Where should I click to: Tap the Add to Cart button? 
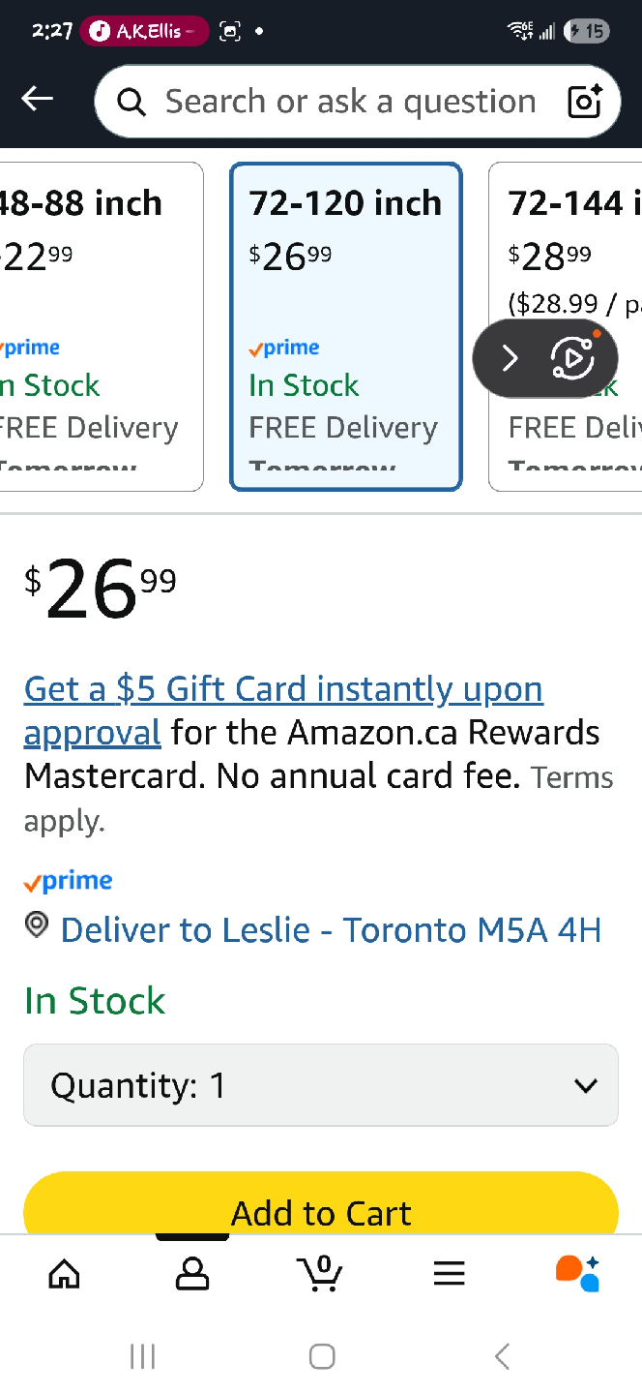click(x=320, y=1208)
